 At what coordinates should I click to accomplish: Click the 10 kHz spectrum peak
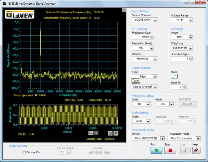coord(40,30)
